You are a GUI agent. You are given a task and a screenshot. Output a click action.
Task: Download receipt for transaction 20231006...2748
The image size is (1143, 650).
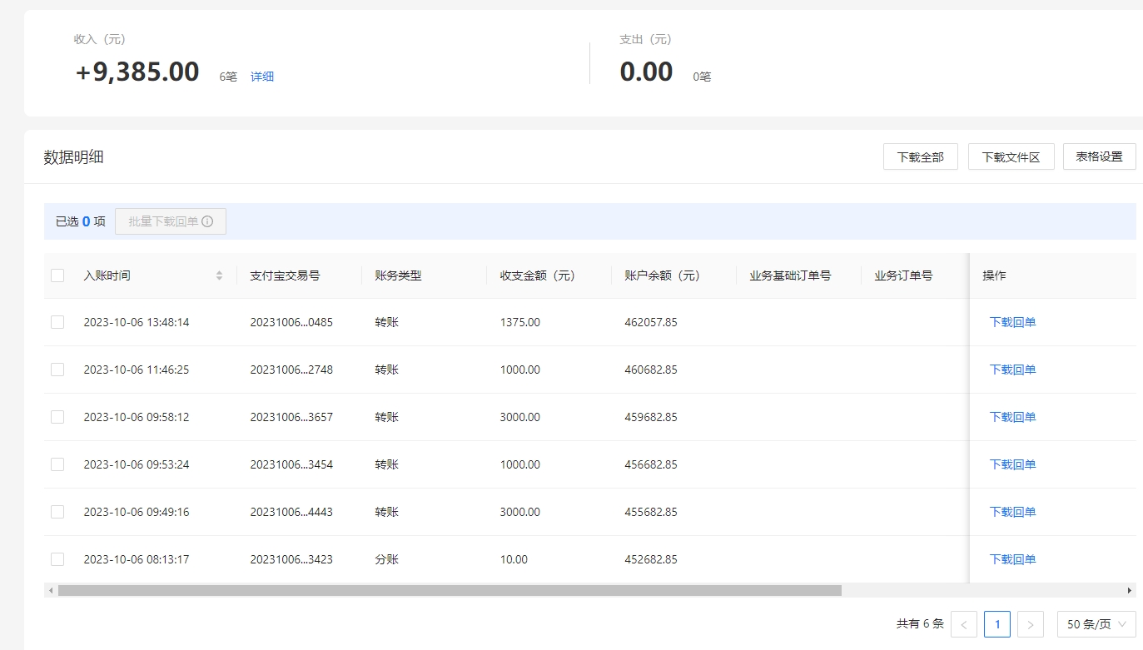[1012, 370]
